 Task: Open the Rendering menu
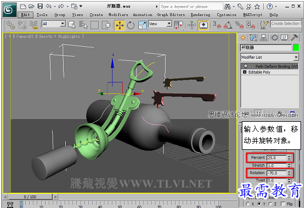(200, 15)
